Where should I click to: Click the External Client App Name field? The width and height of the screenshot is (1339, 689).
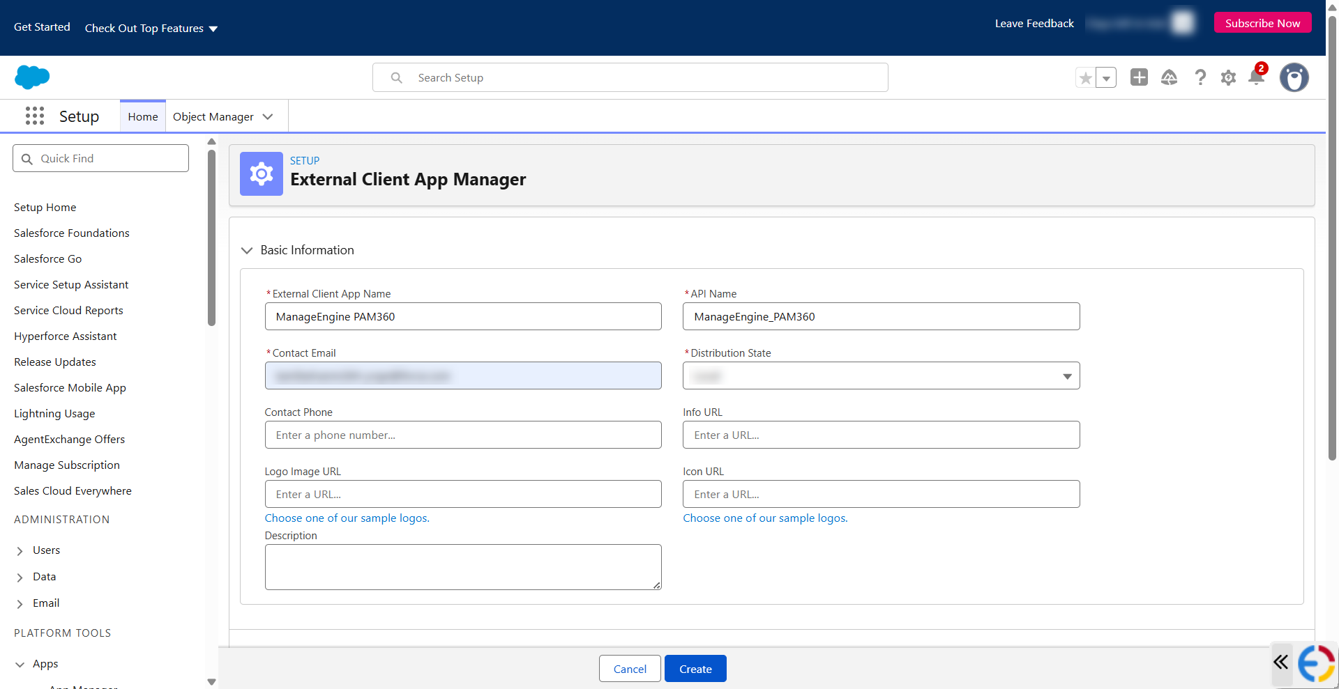[x=463, y=316]
